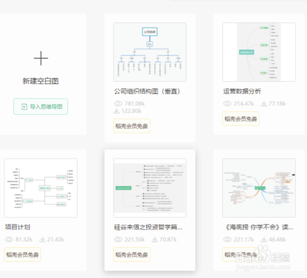This screenshot has height=278, width=307.
Task: Click 稻壳会员免费 badge under 项目计划
Action: [x=23, y=255]
